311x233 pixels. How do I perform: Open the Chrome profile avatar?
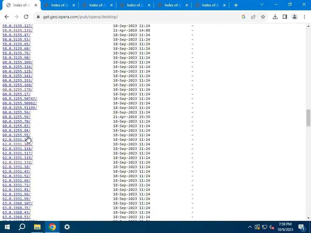click(x=295, y=17)
